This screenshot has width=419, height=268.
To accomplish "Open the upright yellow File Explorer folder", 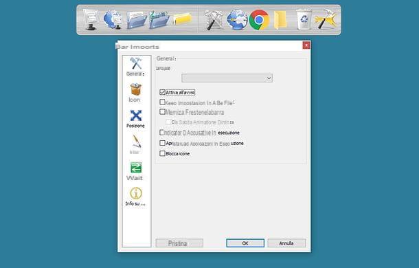I will (280, 20).
